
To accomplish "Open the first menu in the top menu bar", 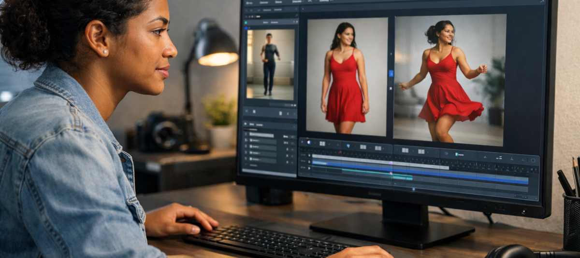I will (x=249, y=2).
